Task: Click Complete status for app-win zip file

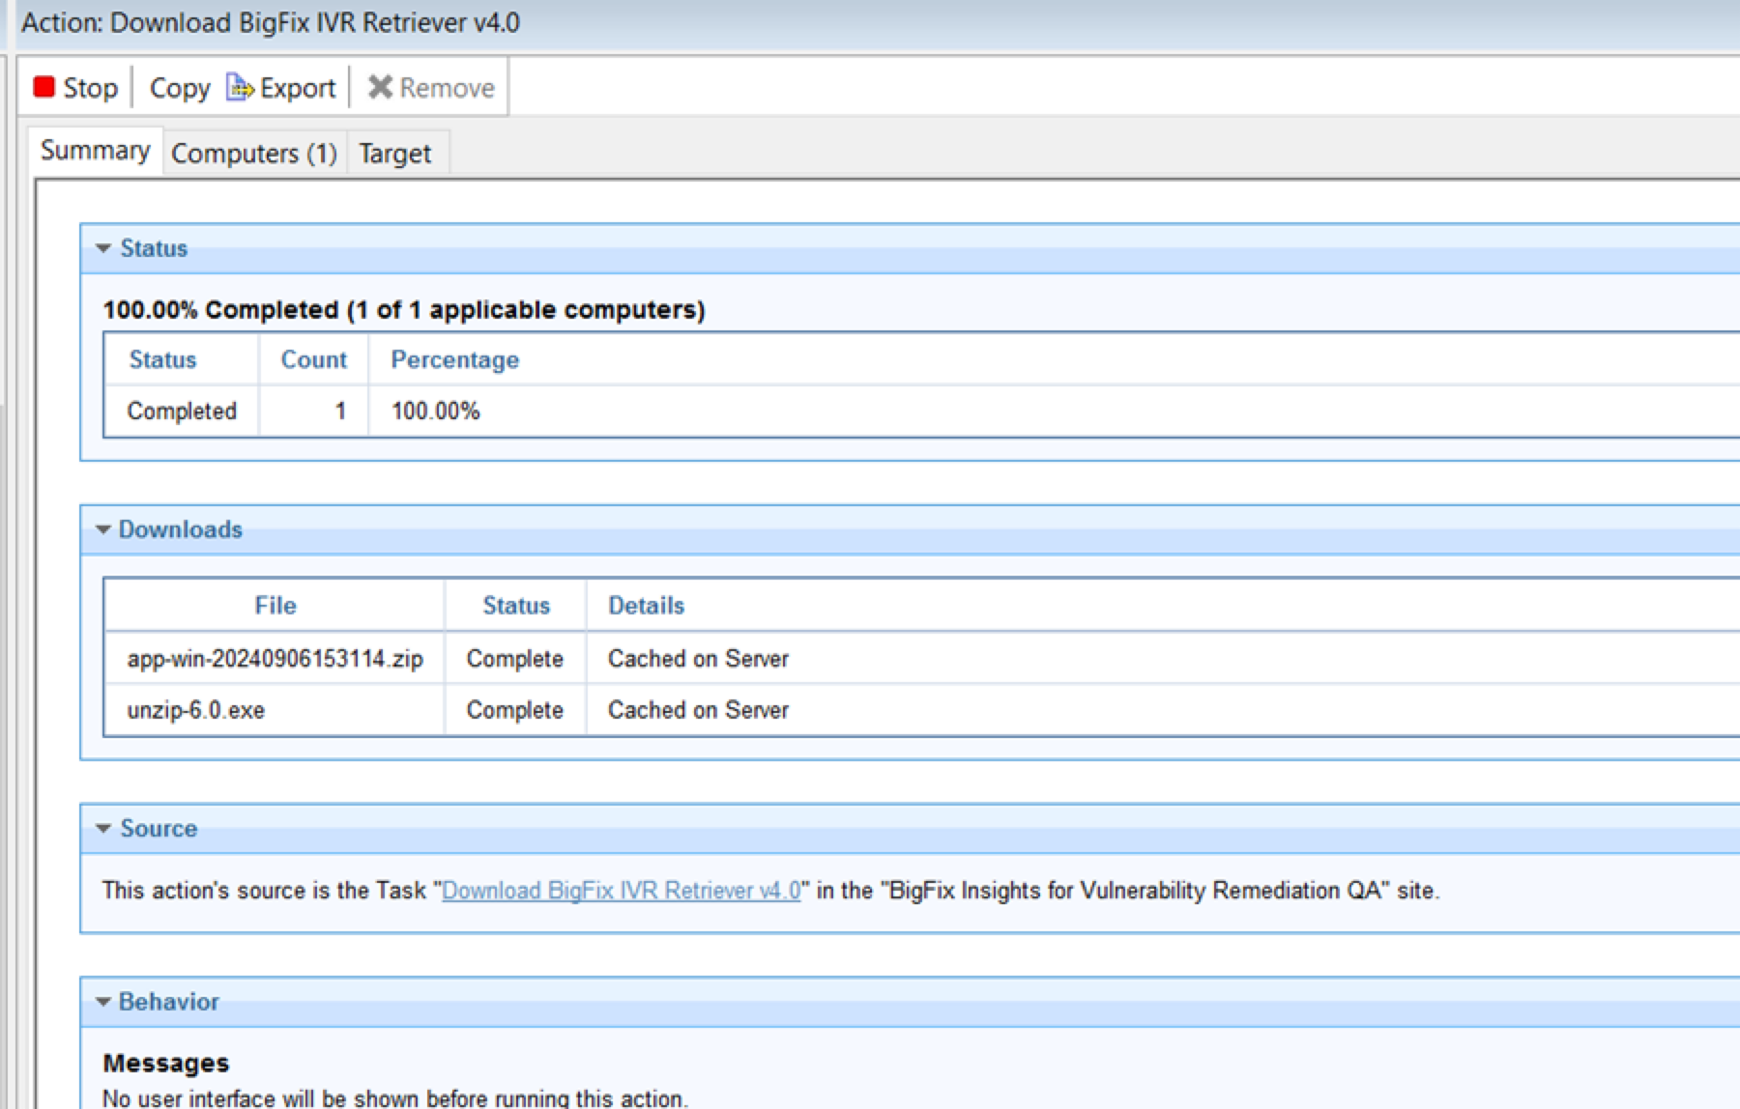Action: (515, 659)
